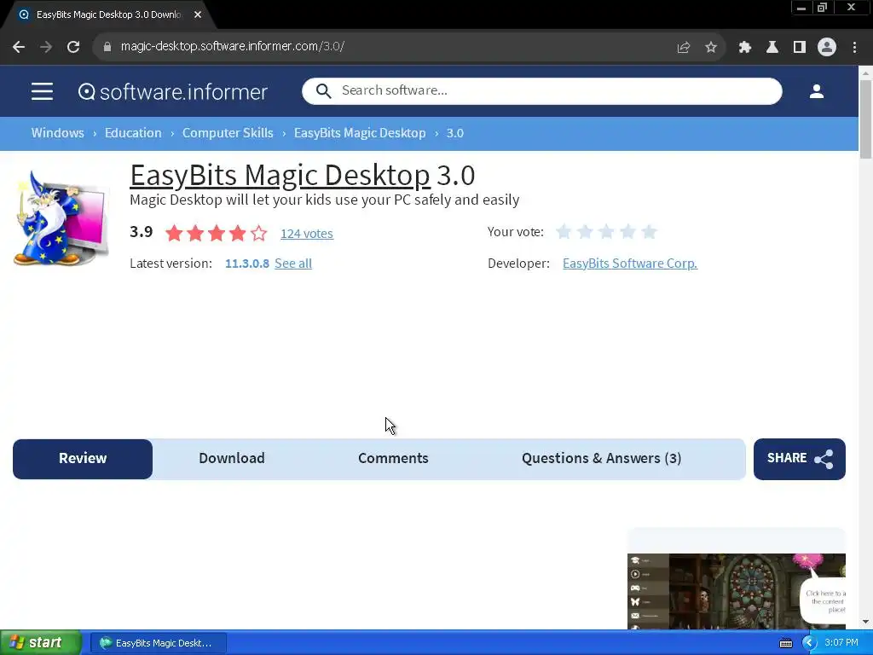View site information via lock icon

(x=107, y=47)
